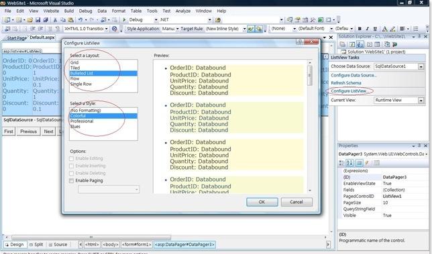Click the Open File folder icon
432x254 pixels.
pos(30,20)
